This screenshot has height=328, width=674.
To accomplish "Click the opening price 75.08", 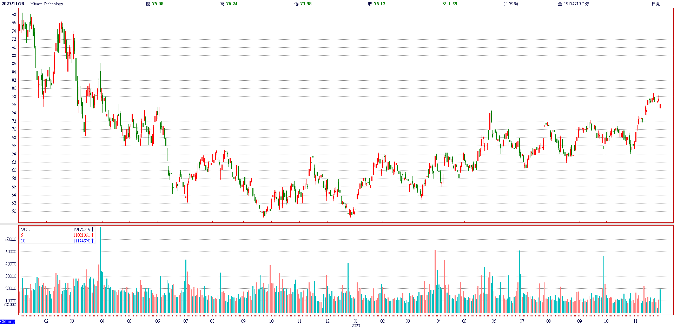I will pyautogui.click(x=158, y=4).
